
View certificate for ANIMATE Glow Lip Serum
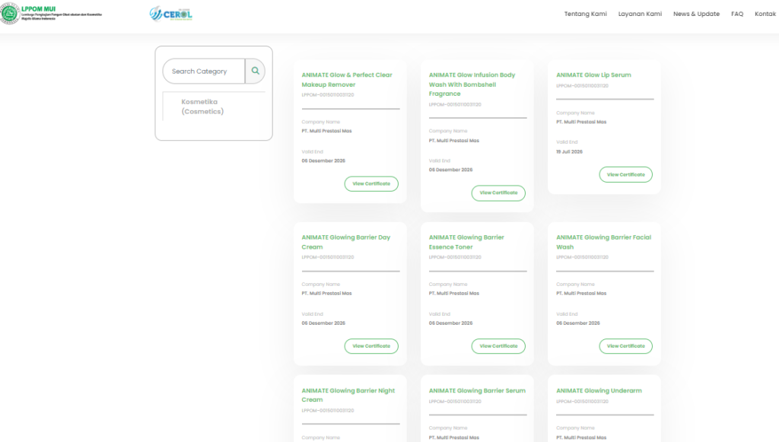(x=625, y=175)
